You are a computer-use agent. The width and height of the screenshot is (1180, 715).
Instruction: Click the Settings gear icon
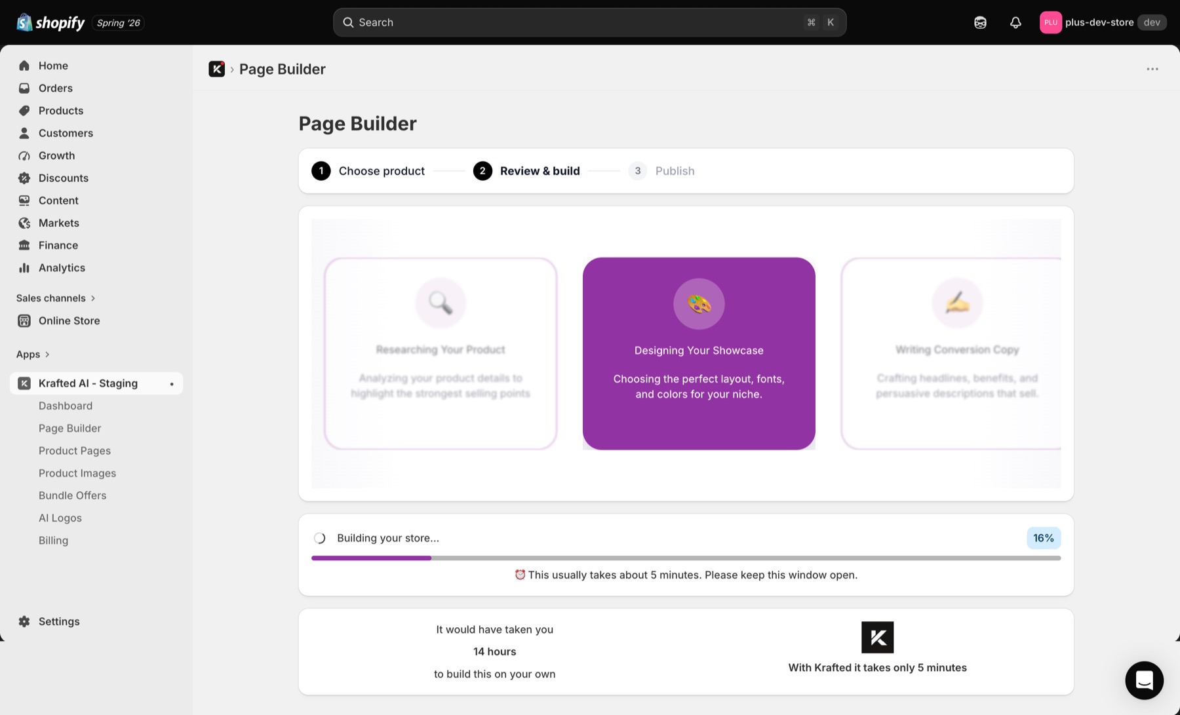point(24,621)
